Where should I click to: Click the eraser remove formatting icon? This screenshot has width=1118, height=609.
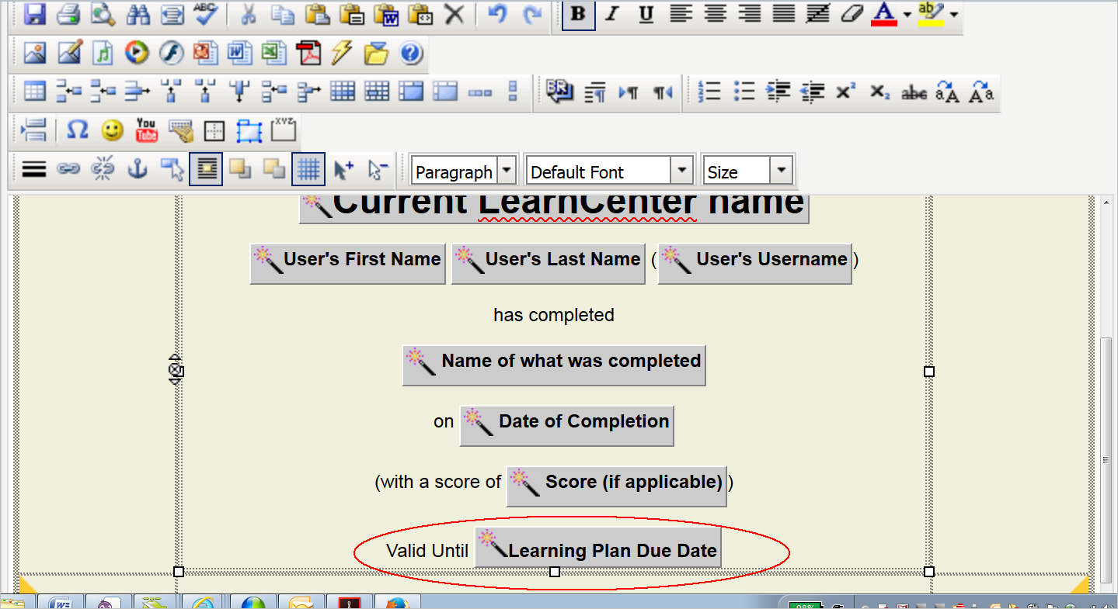point(852,13)
